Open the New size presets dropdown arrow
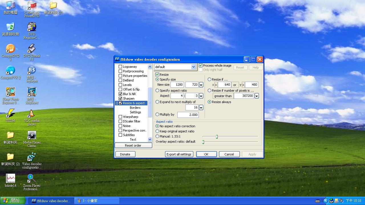 pyautogui.click(x=201, y=85)
